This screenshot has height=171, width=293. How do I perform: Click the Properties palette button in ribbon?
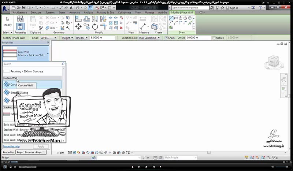click(x=20, y=26)
